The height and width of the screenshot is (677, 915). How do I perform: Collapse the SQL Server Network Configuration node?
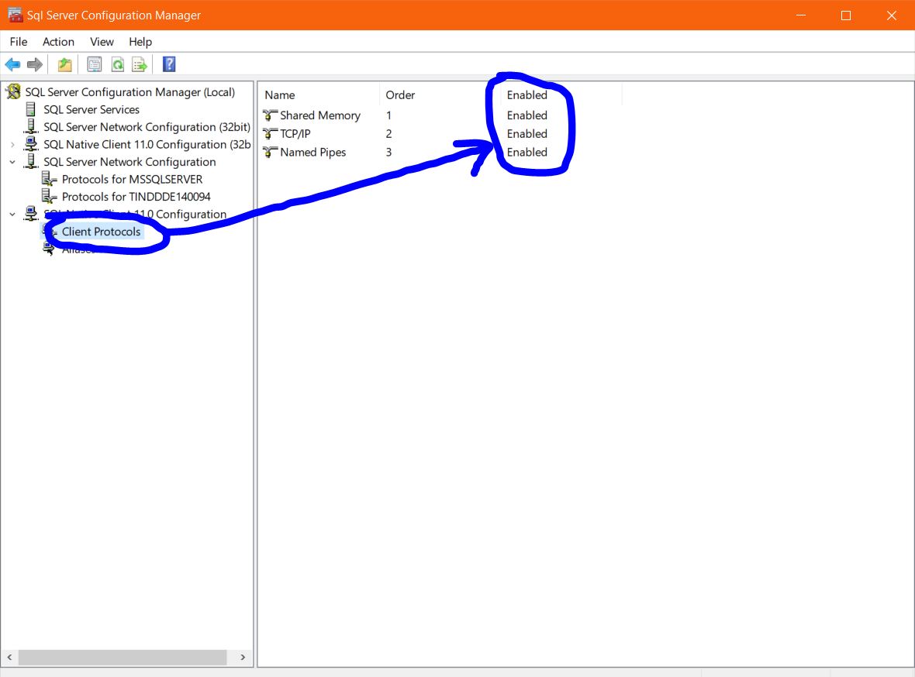pos(12,162)
